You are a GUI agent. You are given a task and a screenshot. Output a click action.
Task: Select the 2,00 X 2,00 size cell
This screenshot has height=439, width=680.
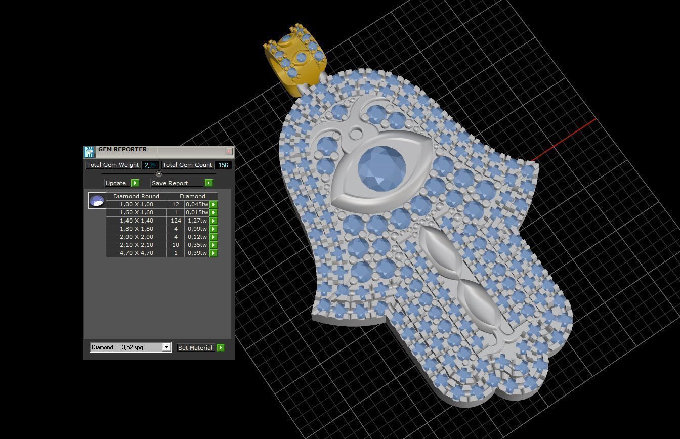136,237
